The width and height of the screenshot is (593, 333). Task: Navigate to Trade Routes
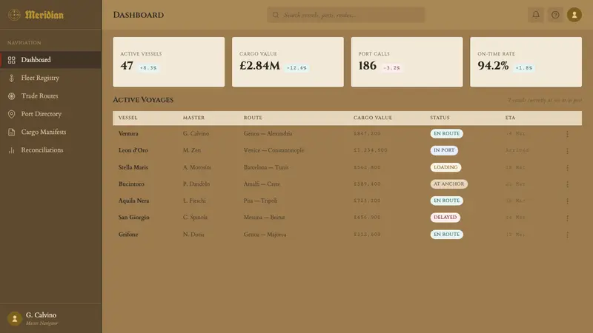click(50, 96)
